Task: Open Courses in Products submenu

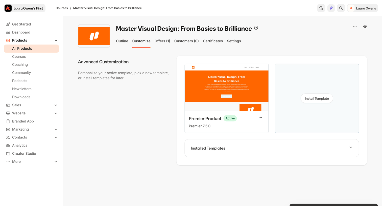Action: [19, 57]
